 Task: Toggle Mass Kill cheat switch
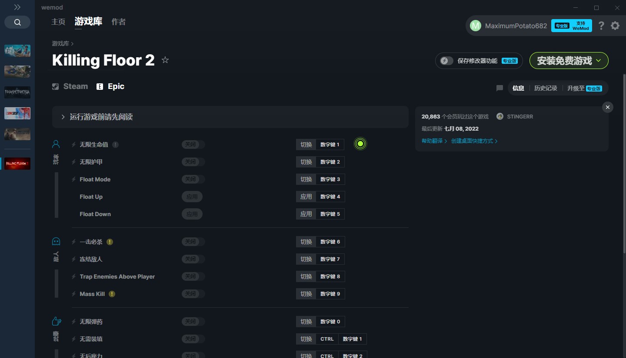tap(193, 294)
